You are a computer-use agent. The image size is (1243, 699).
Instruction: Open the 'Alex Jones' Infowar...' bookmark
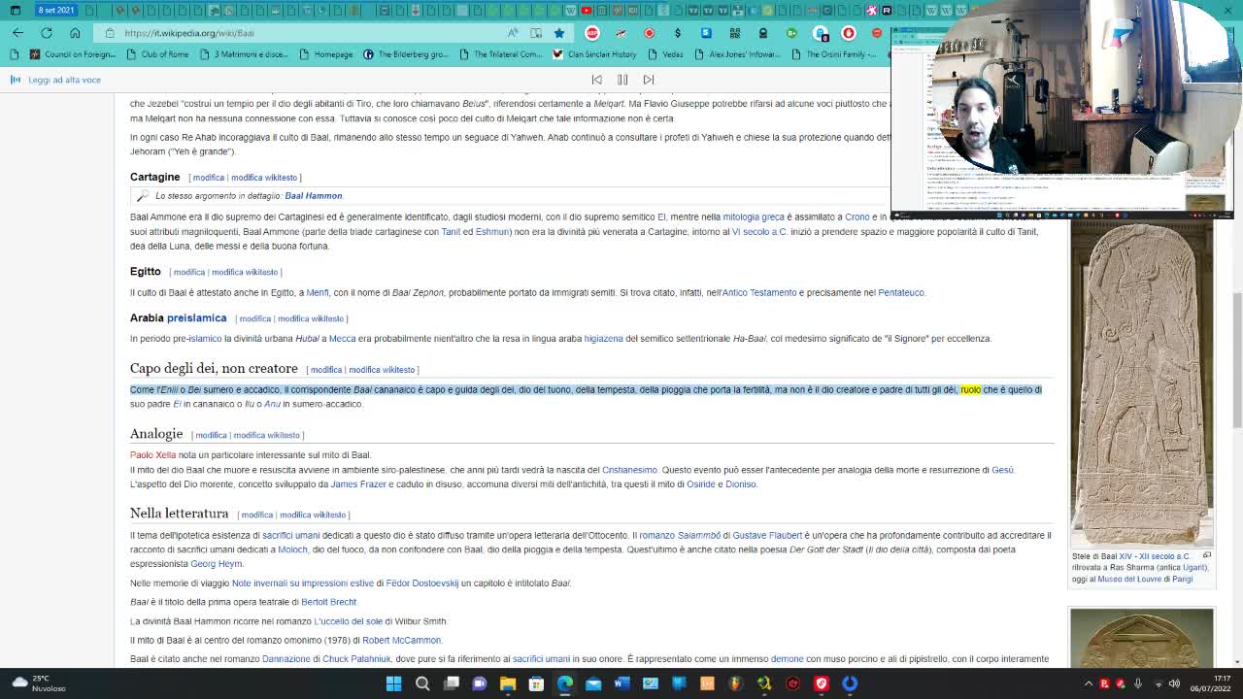pos(737,54)
